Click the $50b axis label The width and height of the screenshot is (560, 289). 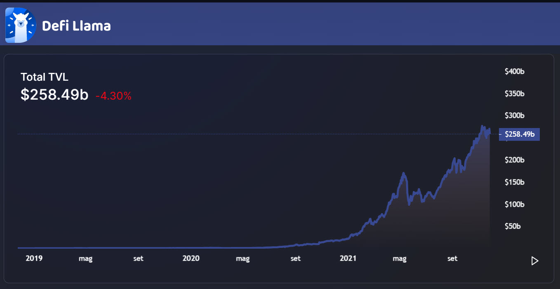click(513, 226)
